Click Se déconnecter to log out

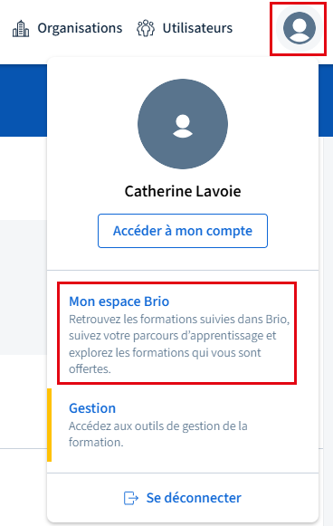pos(183,498)
